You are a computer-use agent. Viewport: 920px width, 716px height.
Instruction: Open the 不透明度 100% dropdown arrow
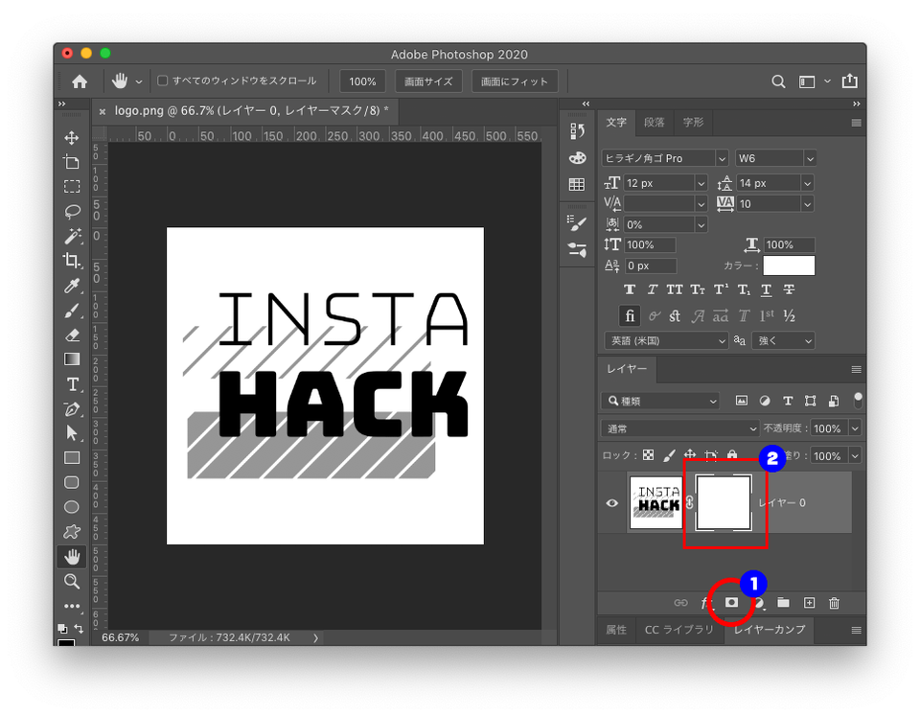tap(855, 428)
